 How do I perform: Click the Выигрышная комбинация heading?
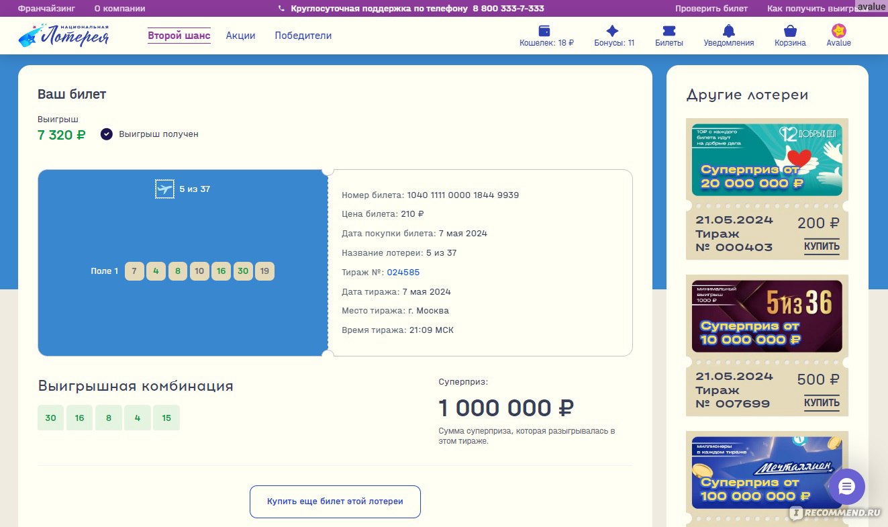click(136, 386)
